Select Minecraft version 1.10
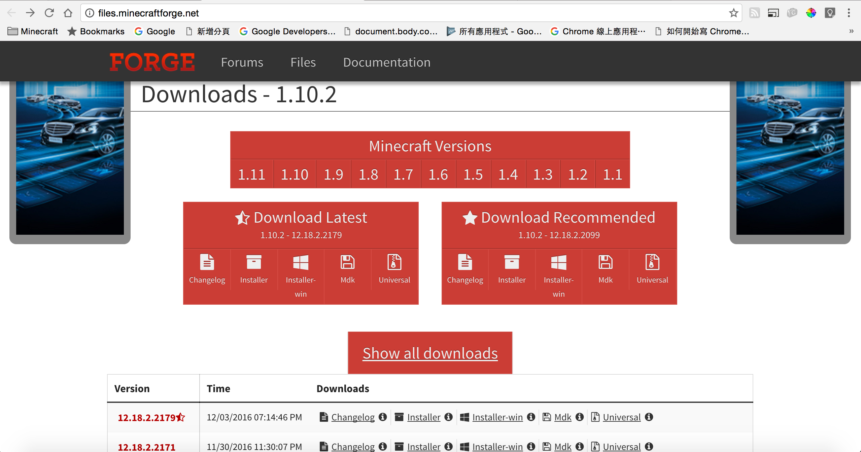This screenshot has width=861, height=452. click(x=295, y=174)
